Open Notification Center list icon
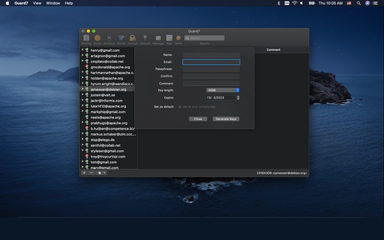This screenshot has width=384, height=240. pyautogui.click(x=375, y=3)
